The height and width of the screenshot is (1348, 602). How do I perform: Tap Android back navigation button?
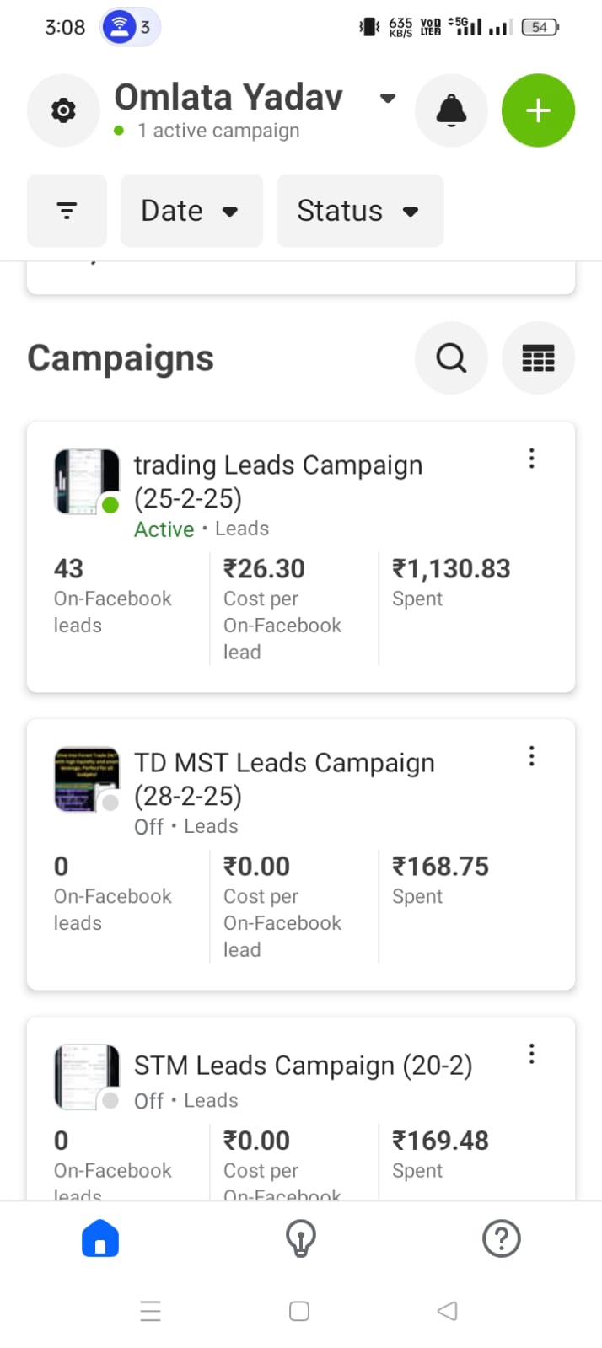(448, 1311)
